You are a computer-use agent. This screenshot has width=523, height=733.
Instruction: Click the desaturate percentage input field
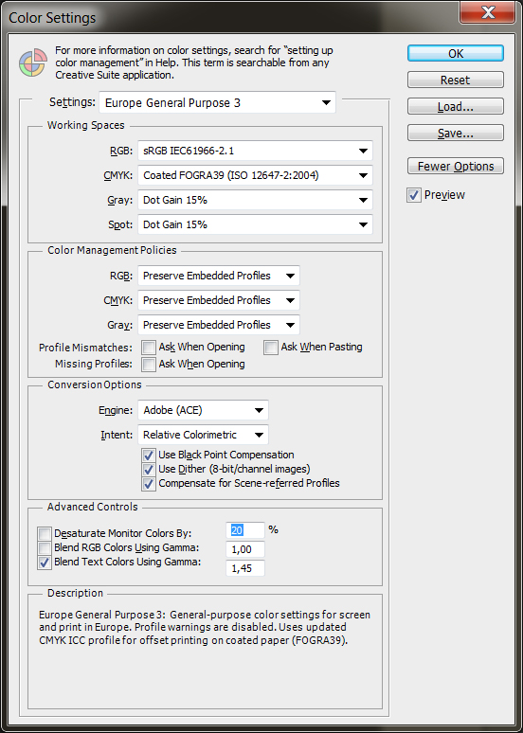[x=245, y=530]
